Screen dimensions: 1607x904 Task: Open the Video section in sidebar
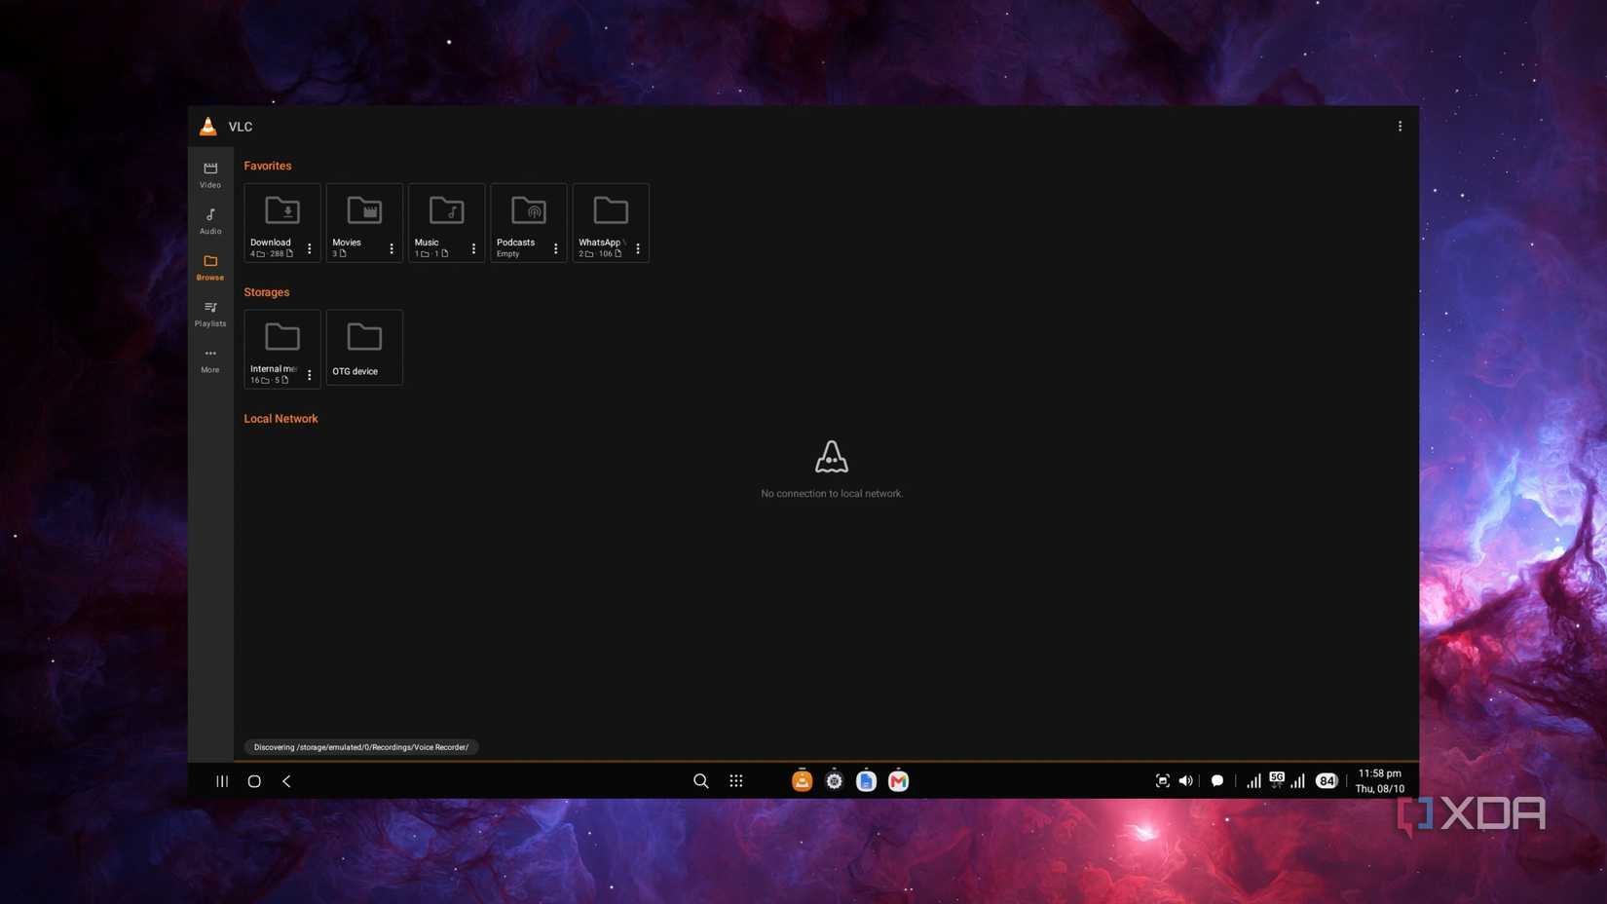pyautogui.click(x=210, y=174)
